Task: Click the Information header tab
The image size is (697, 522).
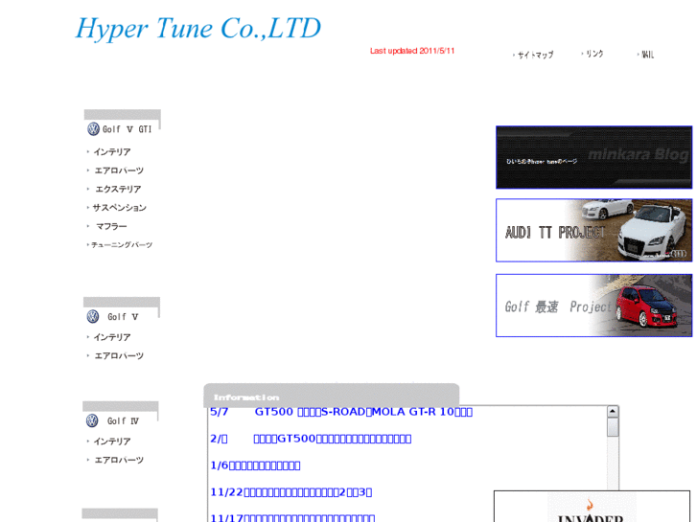Action: point(332,396)
